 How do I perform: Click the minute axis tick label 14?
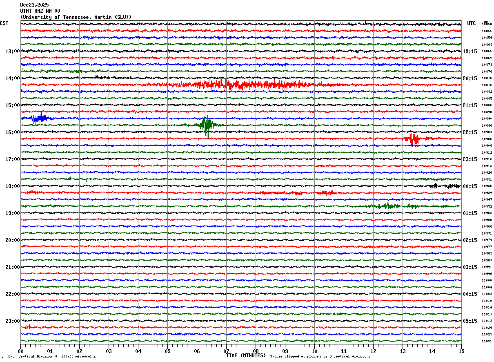coord(432,351)
